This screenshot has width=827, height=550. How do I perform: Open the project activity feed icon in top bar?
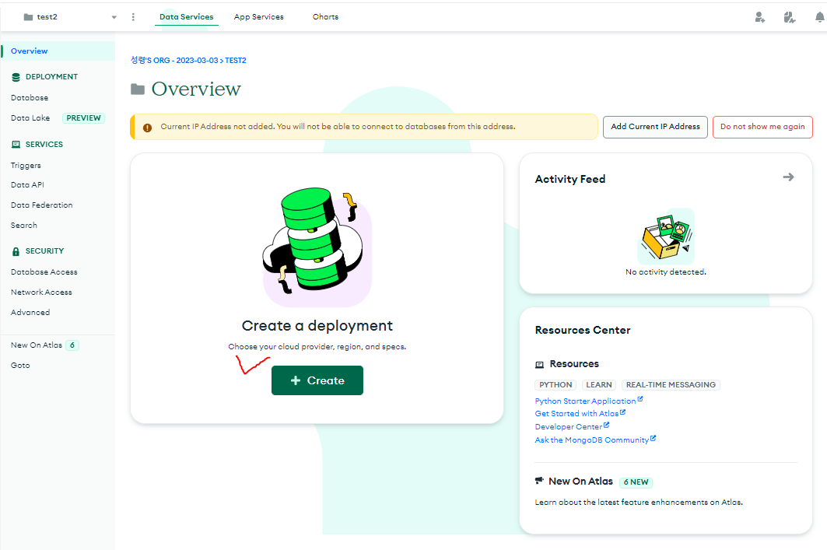click(x=789, y=17)
